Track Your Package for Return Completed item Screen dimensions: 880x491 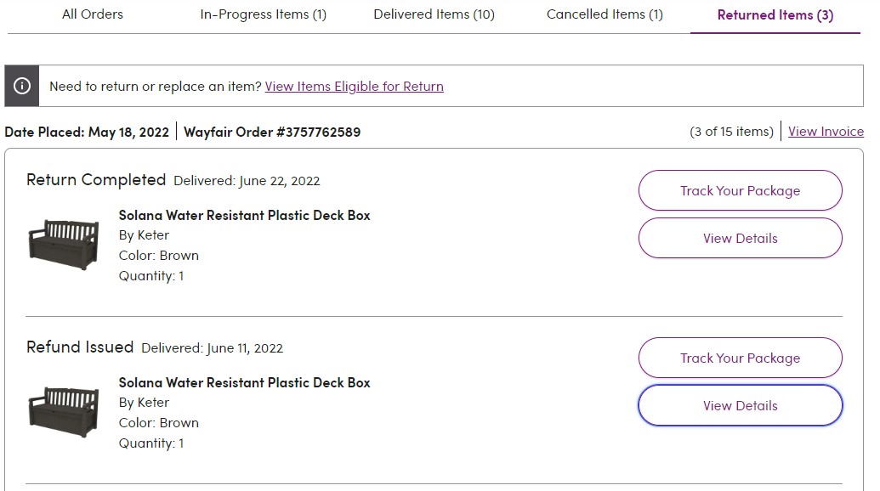coord(741,190)
